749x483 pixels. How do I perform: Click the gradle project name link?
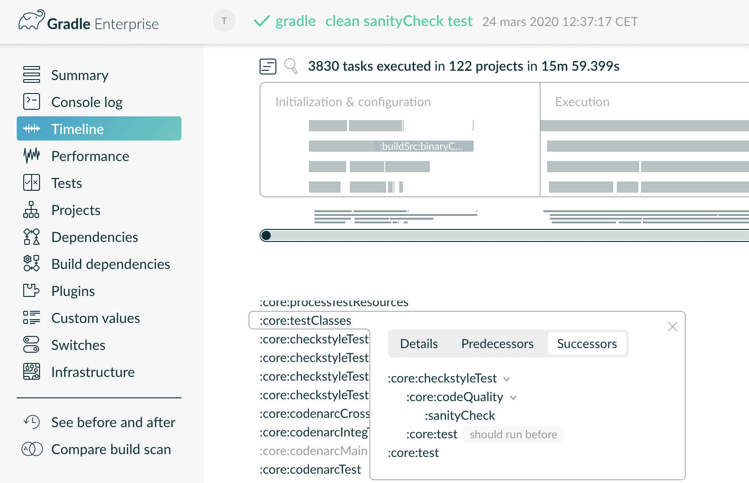click(295, 21)
